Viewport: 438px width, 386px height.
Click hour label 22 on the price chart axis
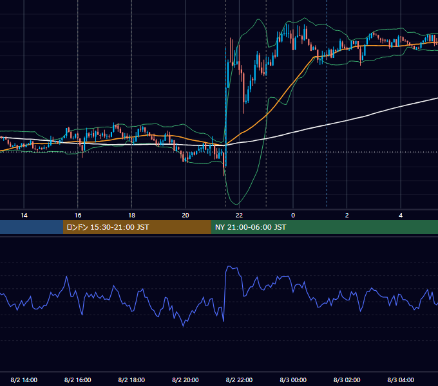[x=239, y=216]
